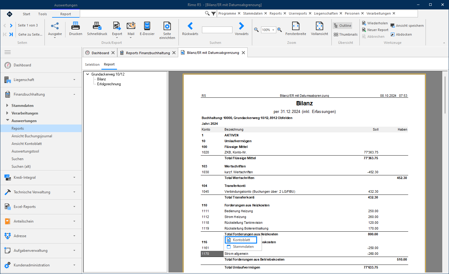Search backward with Rückwärts arrow
Image resolution: width=449 pixels, height=274 pixels.
pos(190,26)
